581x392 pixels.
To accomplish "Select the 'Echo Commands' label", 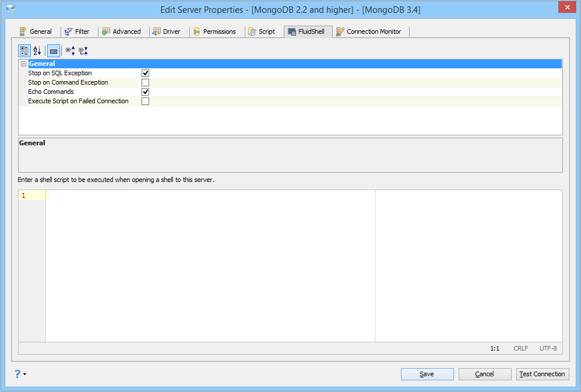I will (51, 92).
